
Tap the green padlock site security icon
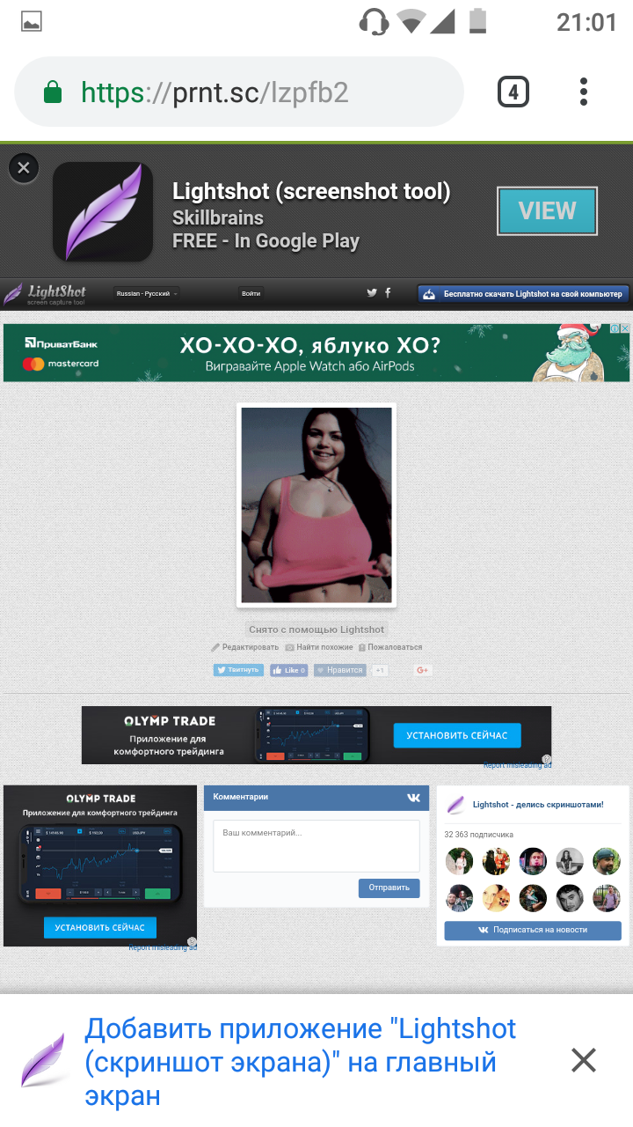(53, 92)
